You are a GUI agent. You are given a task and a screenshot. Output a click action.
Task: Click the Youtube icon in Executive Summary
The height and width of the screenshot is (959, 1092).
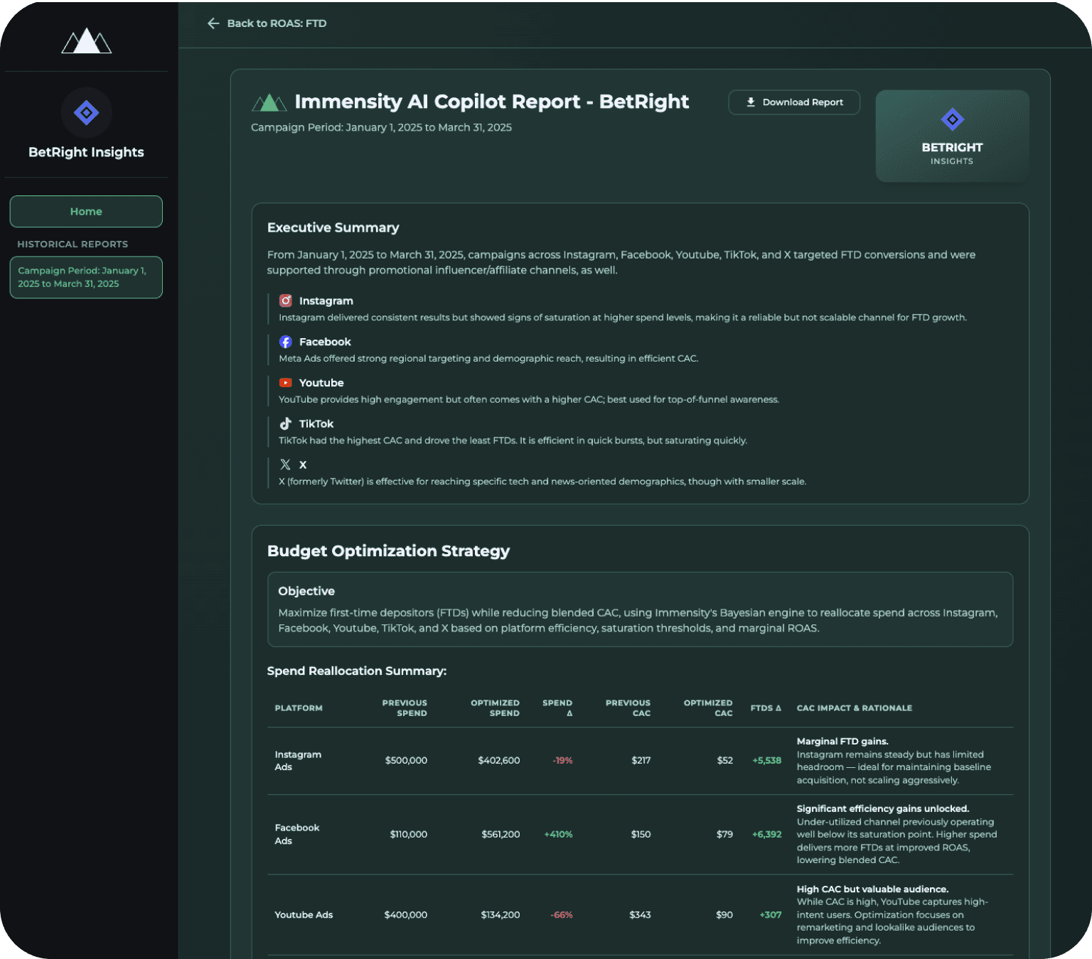point(286,383)
